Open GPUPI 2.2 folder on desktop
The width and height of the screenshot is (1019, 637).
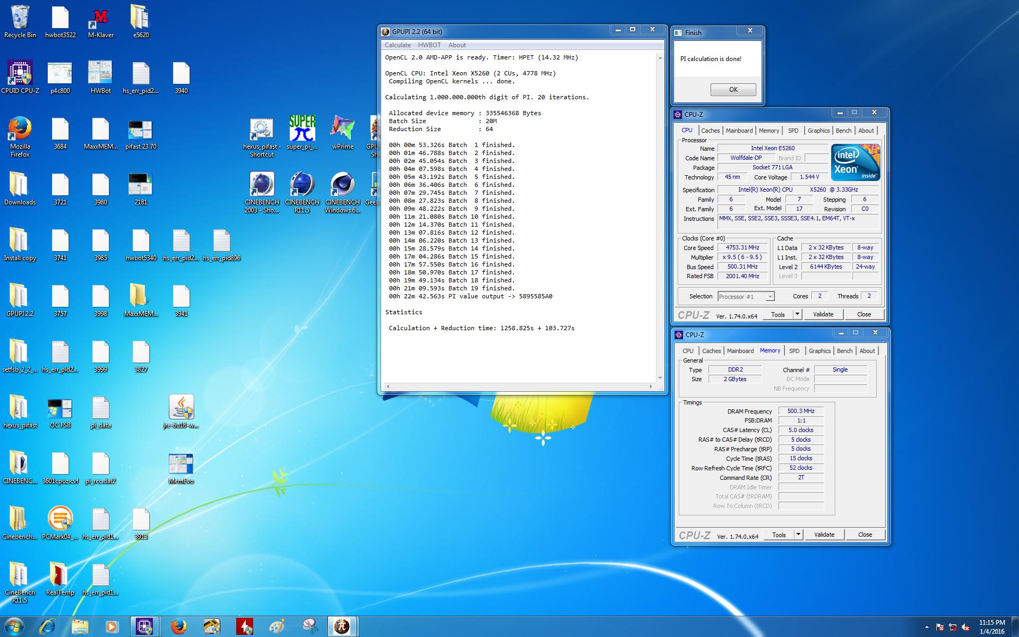20,300
